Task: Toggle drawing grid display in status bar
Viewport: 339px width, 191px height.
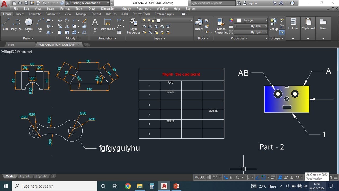Action: click(x=209, y=177)
